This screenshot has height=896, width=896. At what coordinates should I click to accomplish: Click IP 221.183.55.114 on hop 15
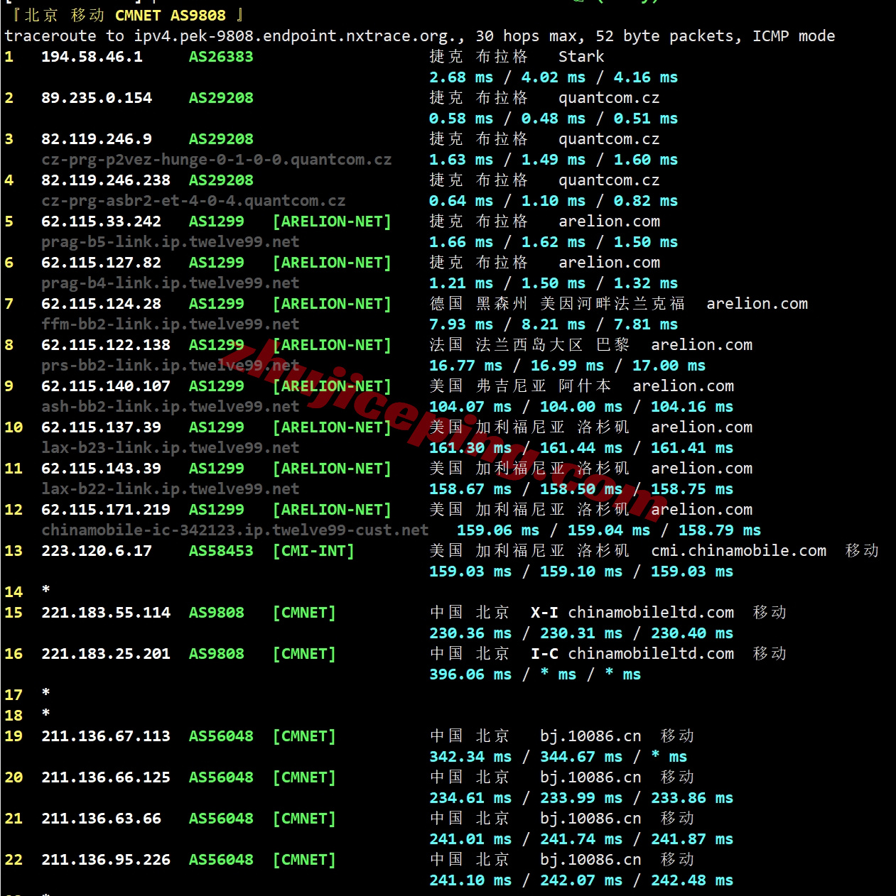pyautogui.click(x=106, y=613)
